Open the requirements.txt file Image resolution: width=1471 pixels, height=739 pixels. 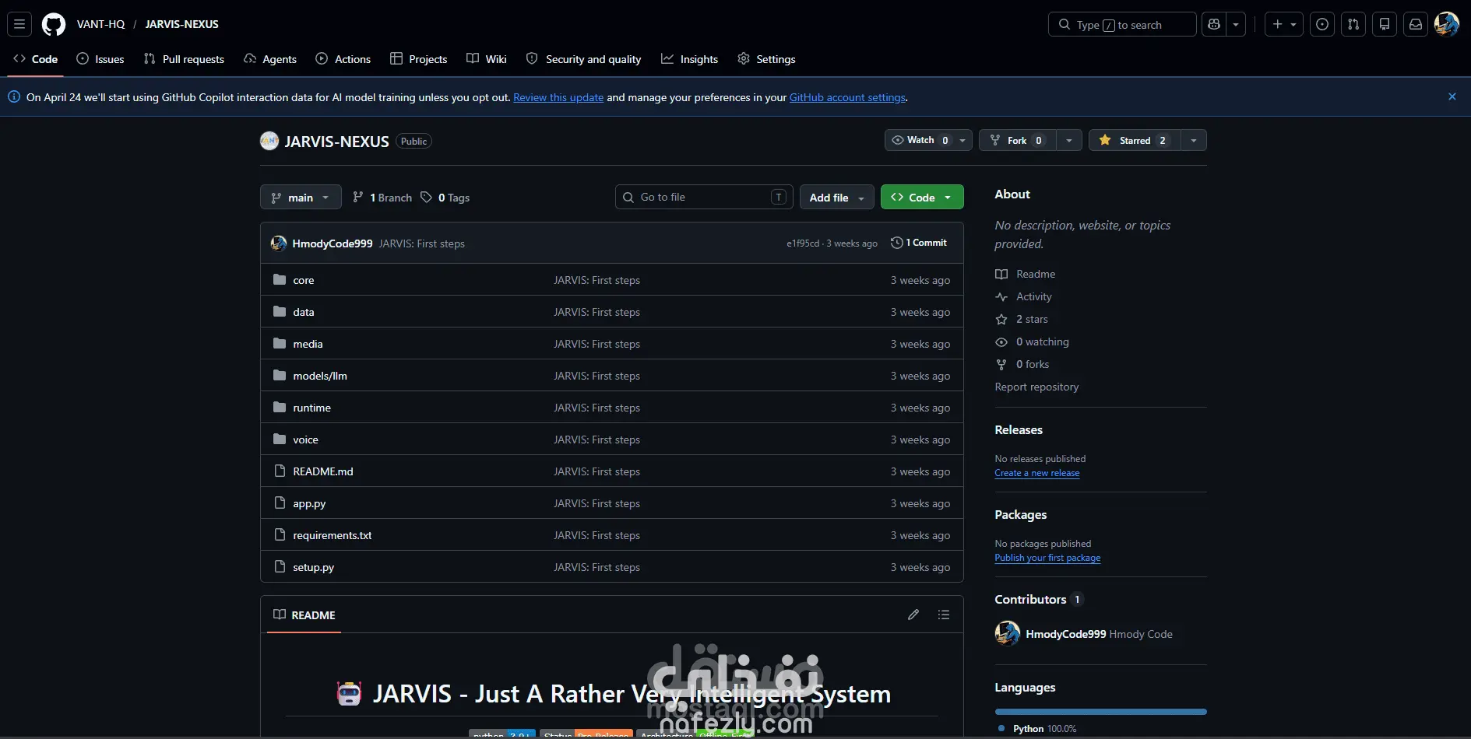pyautogui.click(x=333, y=535)
